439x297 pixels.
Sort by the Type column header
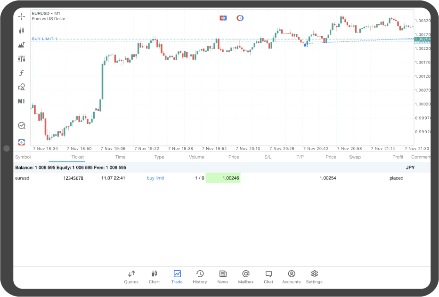(x=159, y=157)
